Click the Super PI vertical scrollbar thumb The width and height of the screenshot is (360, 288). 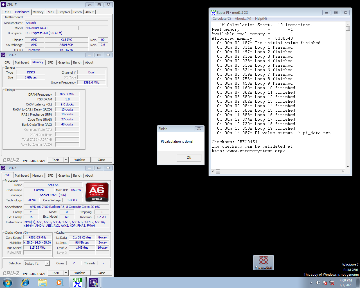click(348, 29)
